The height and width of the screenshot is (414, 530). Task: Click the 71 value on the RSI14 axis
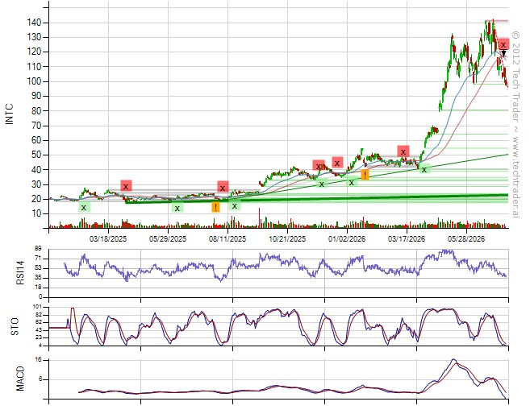click(38, 259)
